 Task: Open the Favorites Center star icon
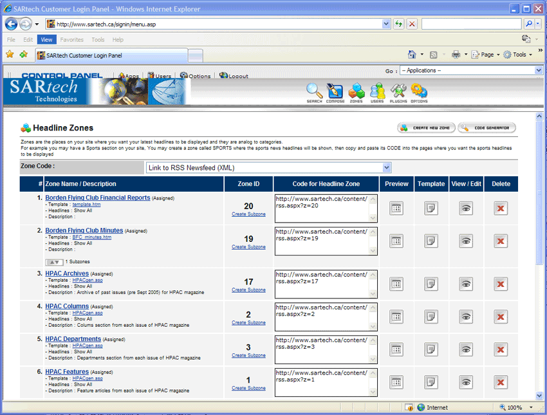10,55
